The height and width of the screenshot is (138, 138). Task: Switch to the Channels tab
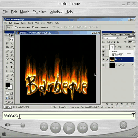coord(114,34)
